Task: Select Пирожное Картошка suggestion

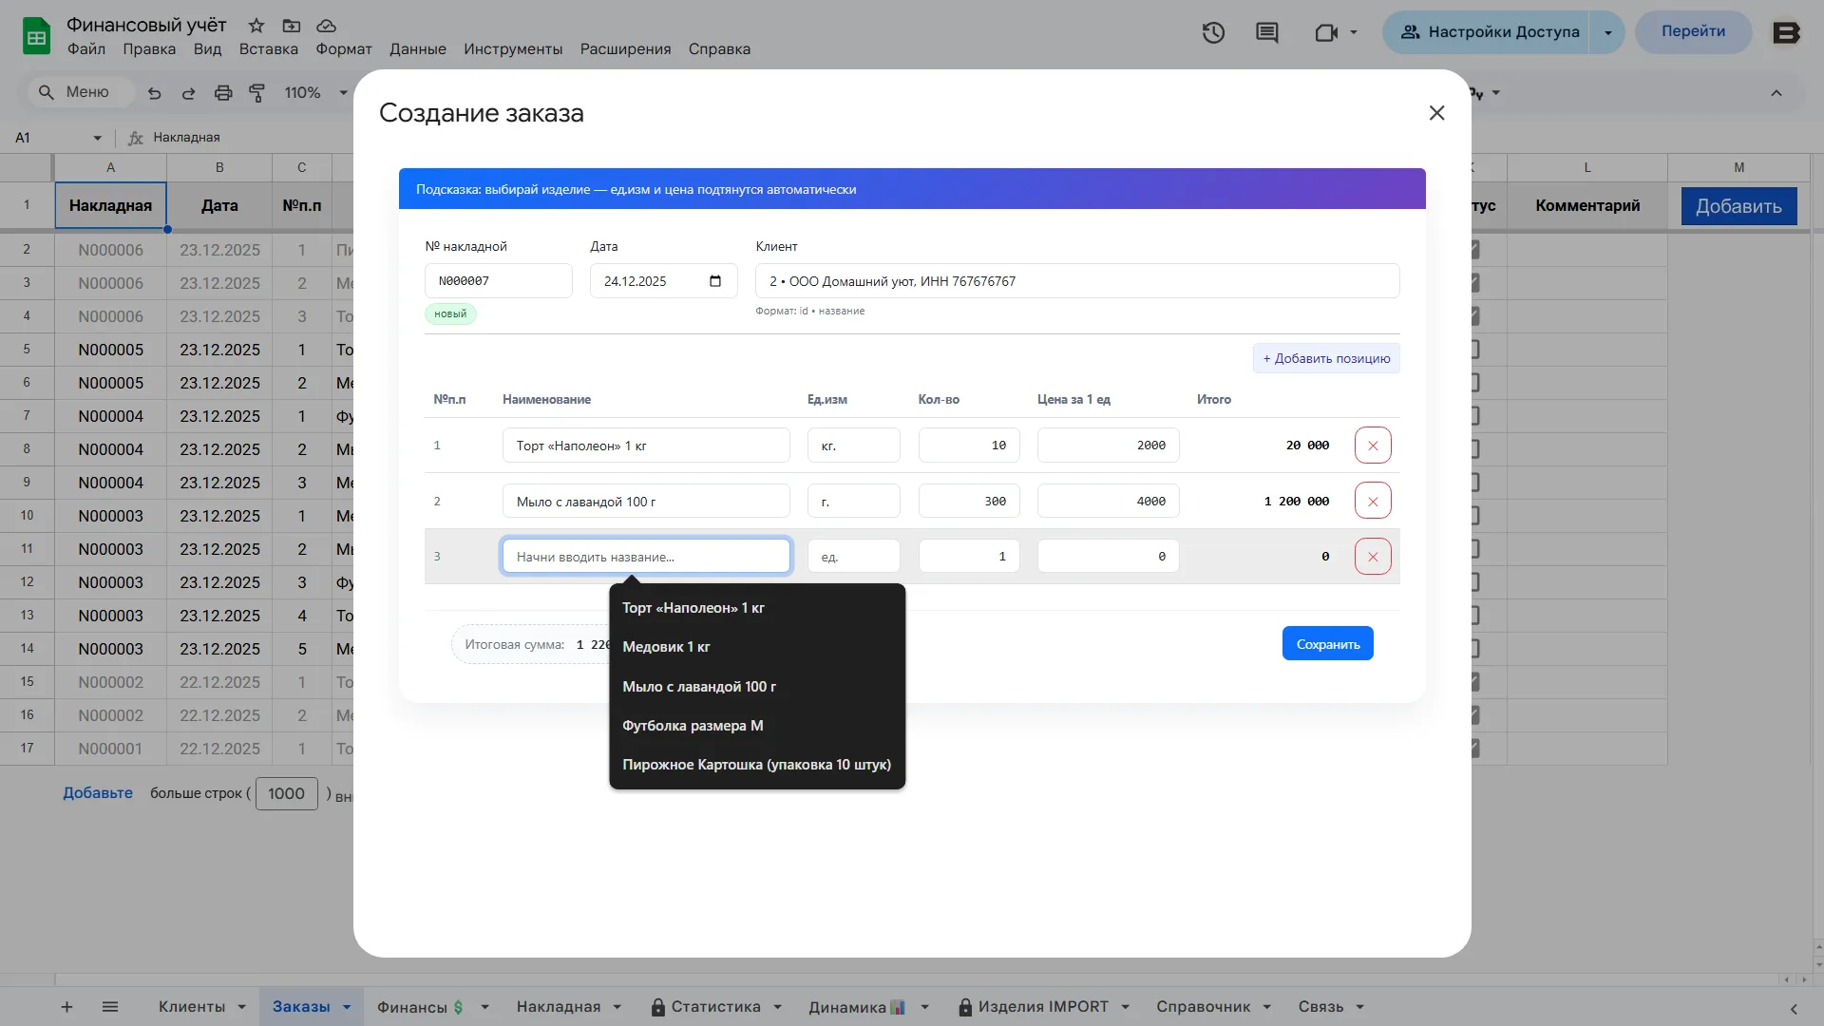Action: 757,765
